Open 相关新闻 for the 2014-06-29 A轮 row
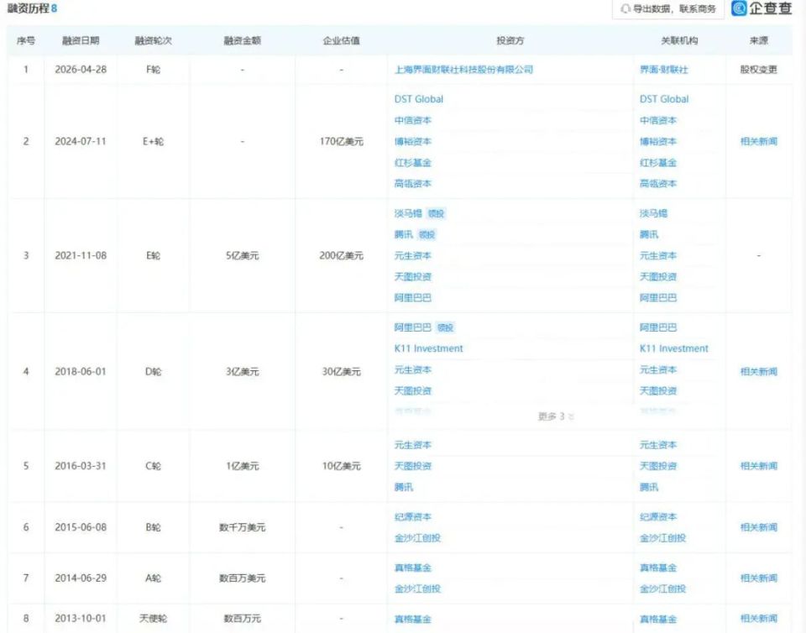Viewport: 806px width, 633px height. pos(759,578)
